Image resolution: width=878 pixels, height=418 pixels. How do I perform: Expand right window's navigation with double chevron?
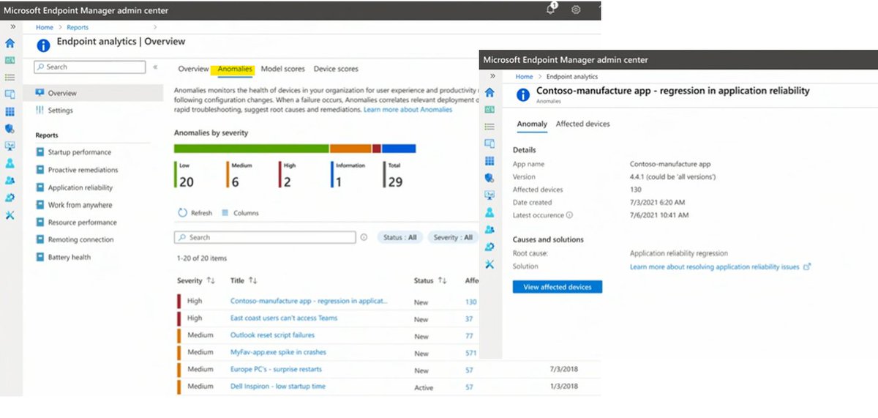[x=492, y=76]
